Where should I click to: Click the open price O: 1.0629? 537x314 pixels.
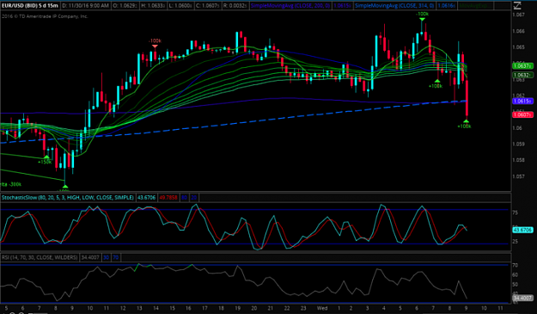tap(125, 5)
